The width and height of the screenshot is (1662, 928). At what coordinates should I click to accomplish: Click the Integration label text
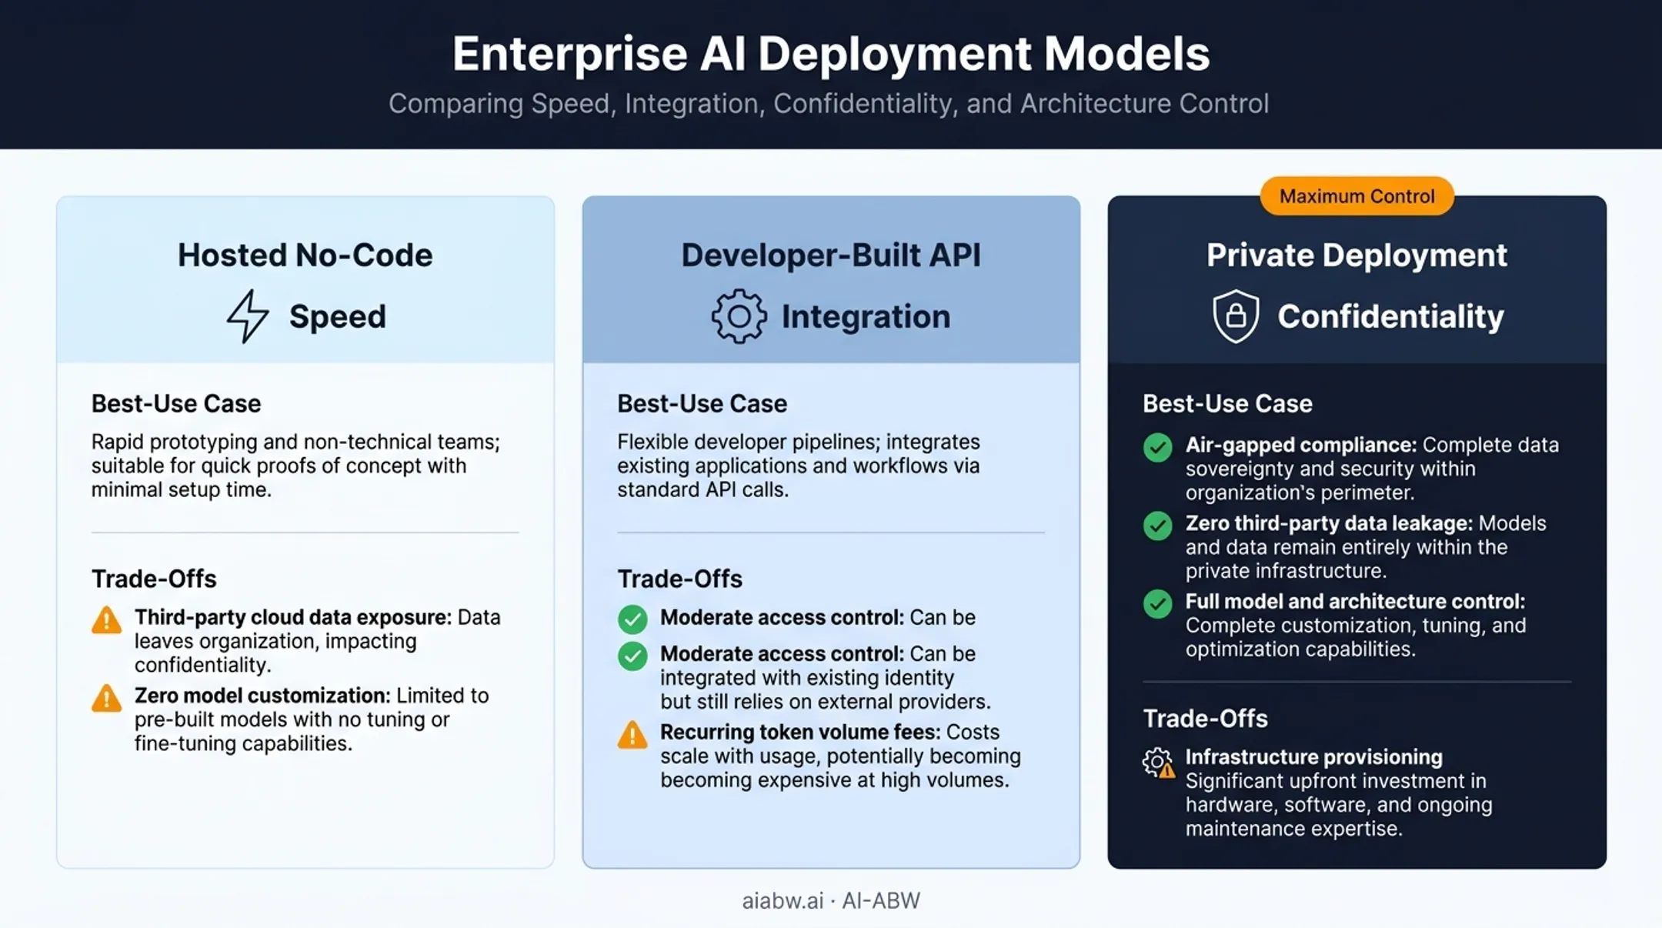(866, 316)
